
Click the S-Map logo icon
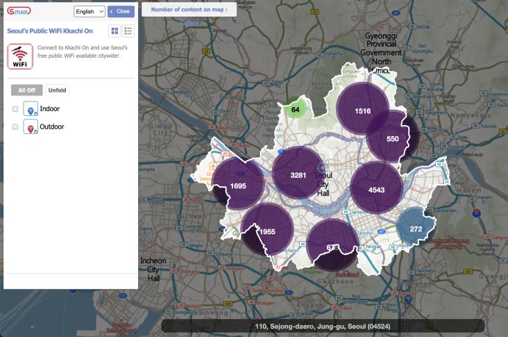19,12
